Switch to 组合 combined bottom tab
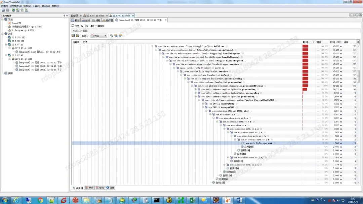Viewport: 363px width, 204px height. coord(100,188)
